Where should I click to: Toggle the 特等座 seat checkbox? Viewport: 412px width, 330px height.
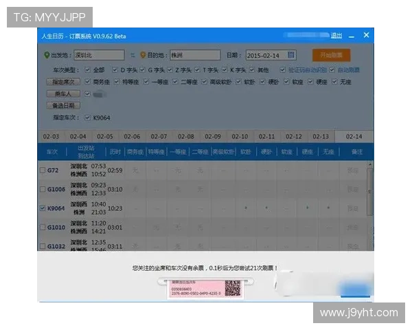pos(117,82)
